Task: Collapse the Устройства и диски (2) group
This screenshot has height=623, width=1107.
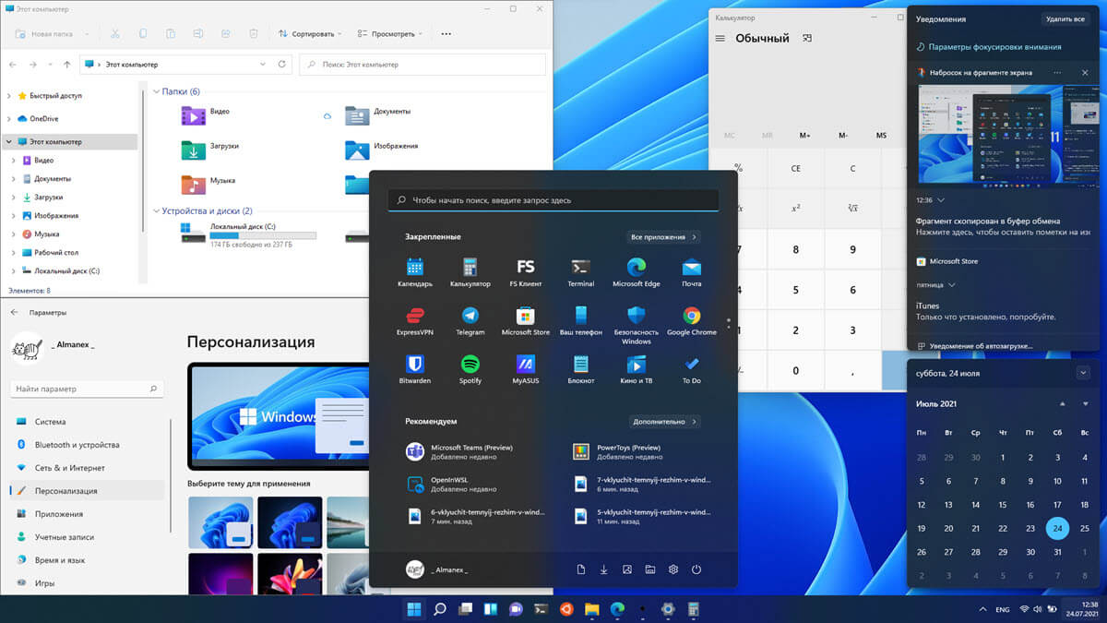Action: [156, 211]
